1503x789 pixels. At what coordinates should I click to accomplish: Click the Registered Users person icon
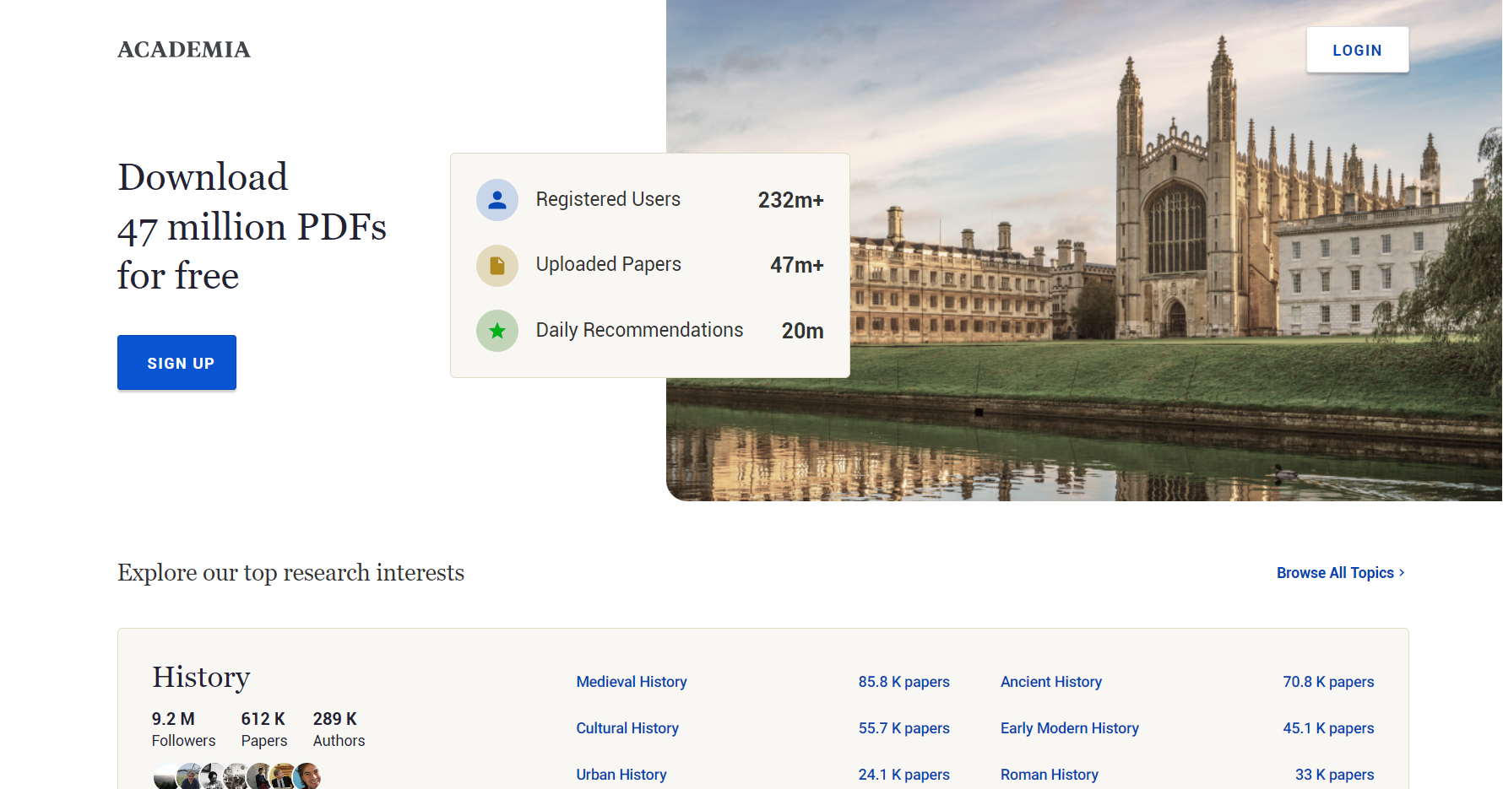click(497, 200)
